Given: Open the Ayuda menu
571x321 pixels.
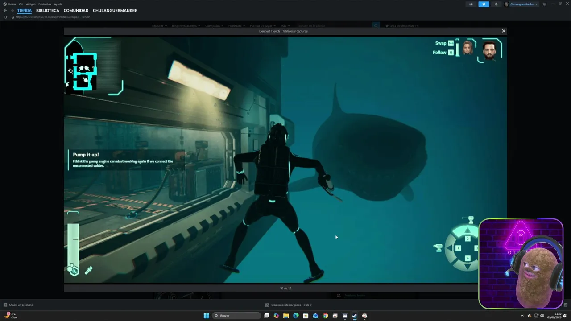Looking at the screenshot, I should tap(58, 4).
